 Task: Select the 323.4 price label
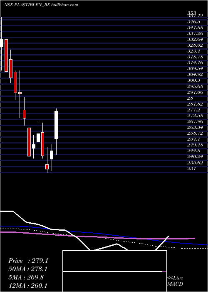pos(194,51)
